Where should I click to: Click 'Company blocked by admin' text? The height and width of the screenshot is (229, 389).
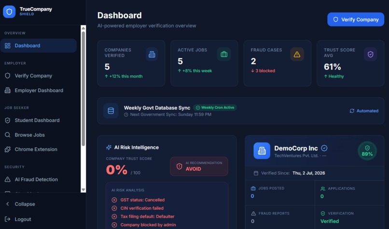(148, 225)
